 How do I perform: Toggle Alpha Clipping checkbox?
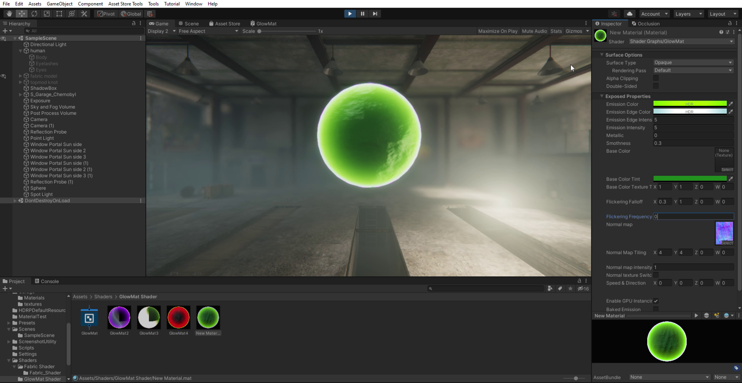click(656, 78)
